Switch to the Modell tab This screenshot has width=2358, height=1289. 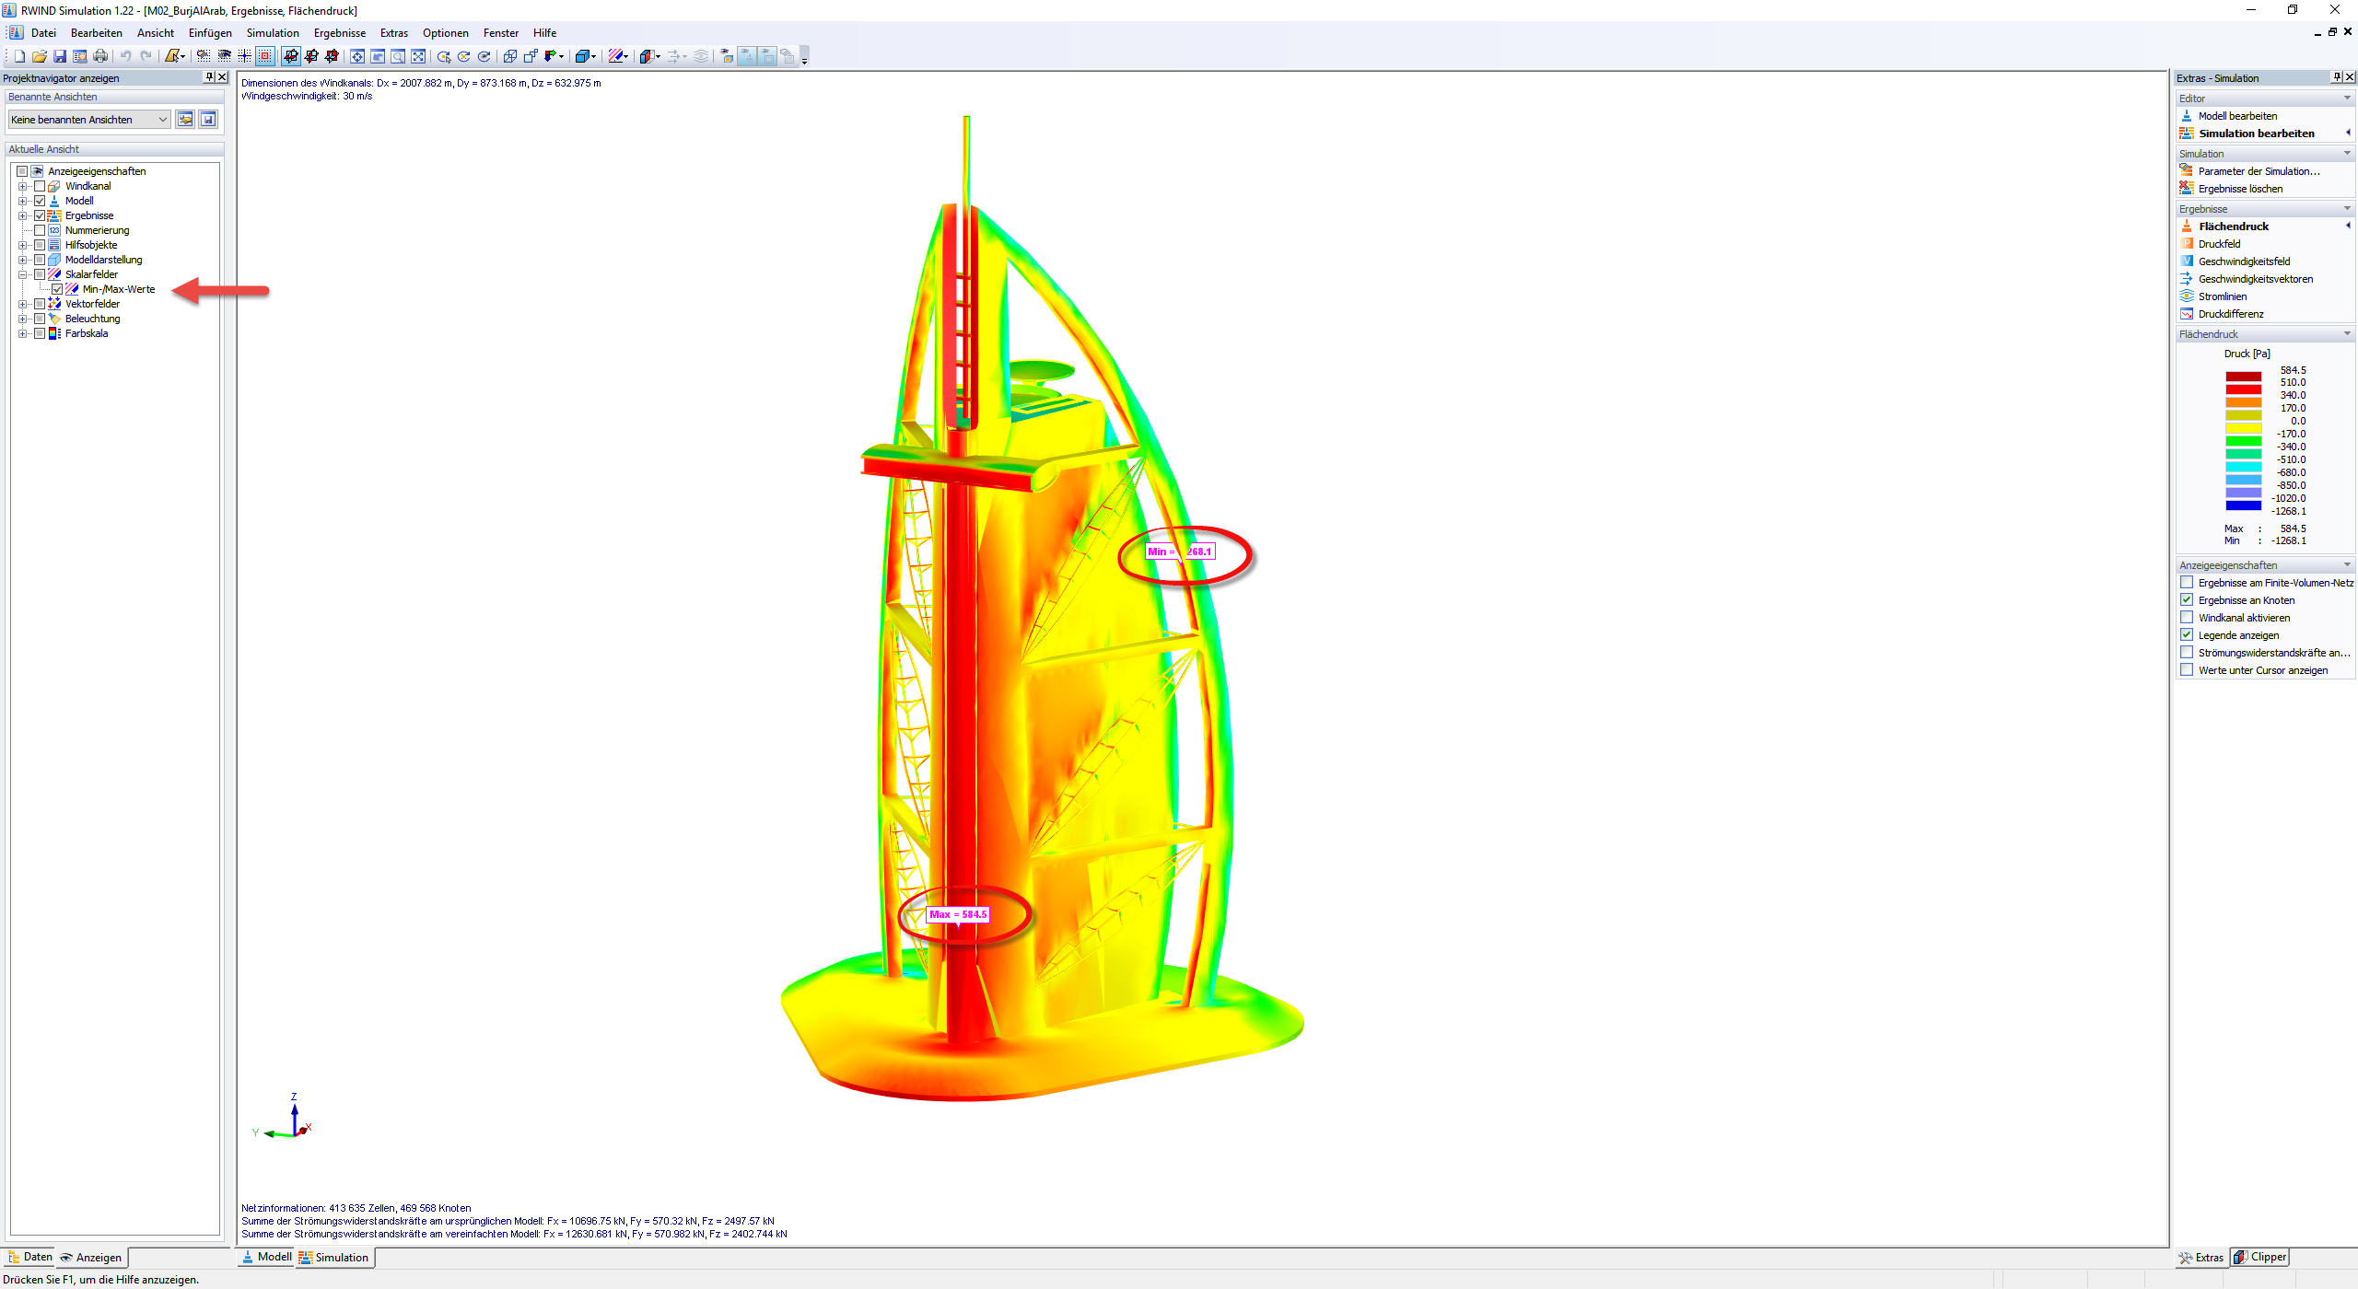[x=266, y=1257]
